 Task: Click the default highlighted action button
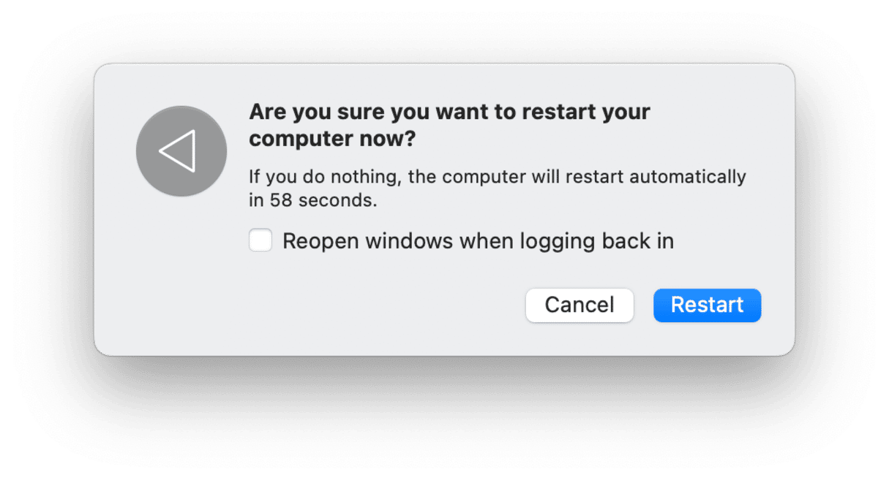pos(706,305)
